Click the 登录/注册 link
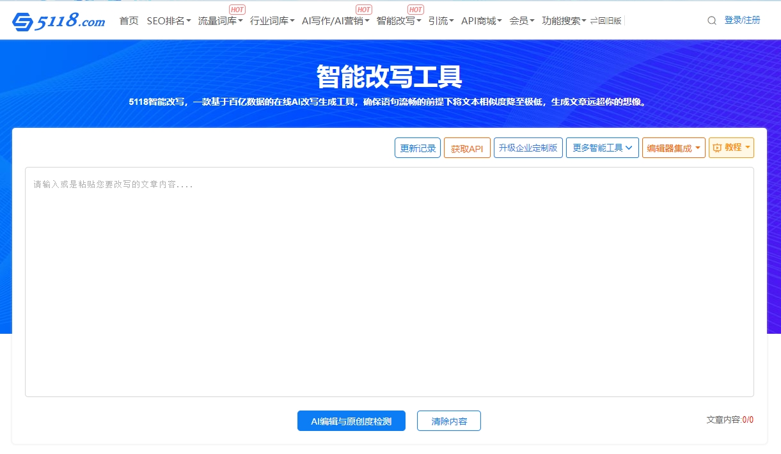 [x=742, y=20]
